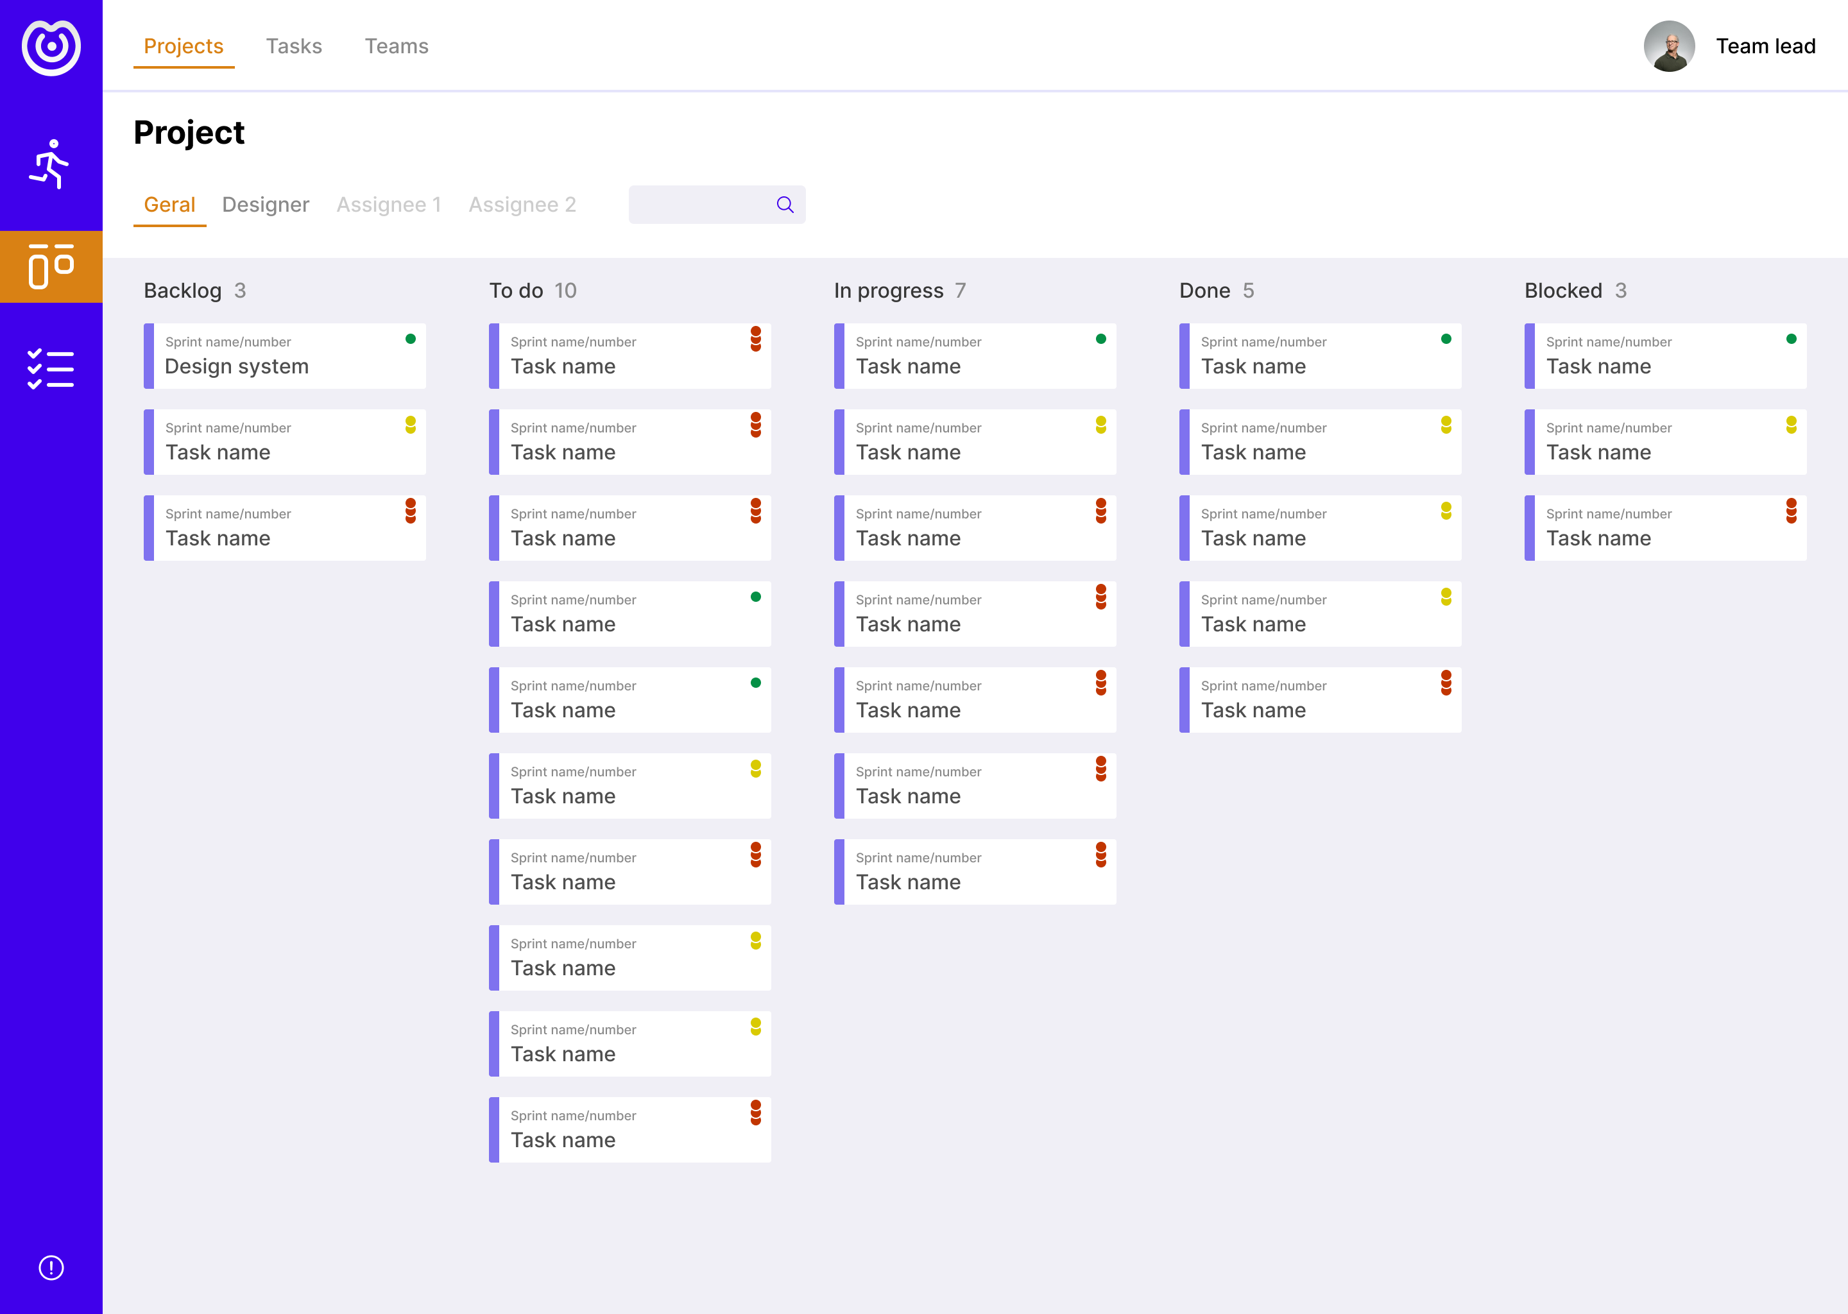Switch to the Tasks tab
This screenshot has width=1848, height=1314.
pos(294,46)
